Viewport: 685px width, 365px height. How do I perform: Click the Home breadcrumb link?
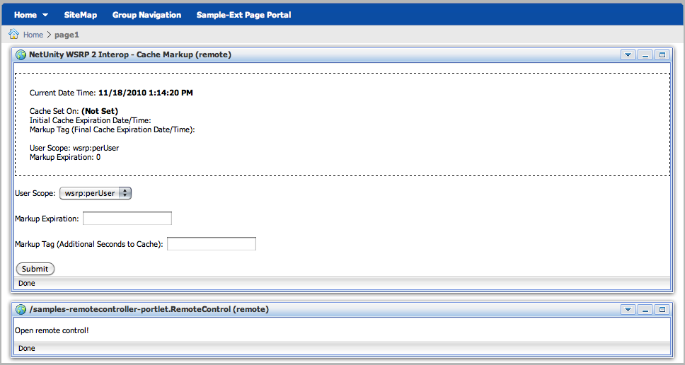pos(33,35)
